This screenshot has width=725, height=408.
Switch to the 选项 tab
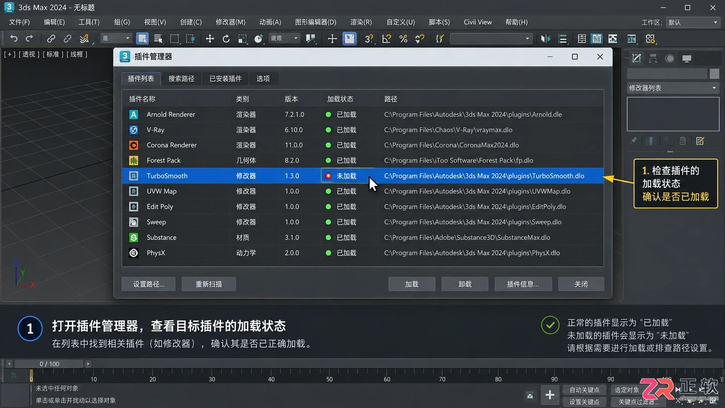coord(263,79)
